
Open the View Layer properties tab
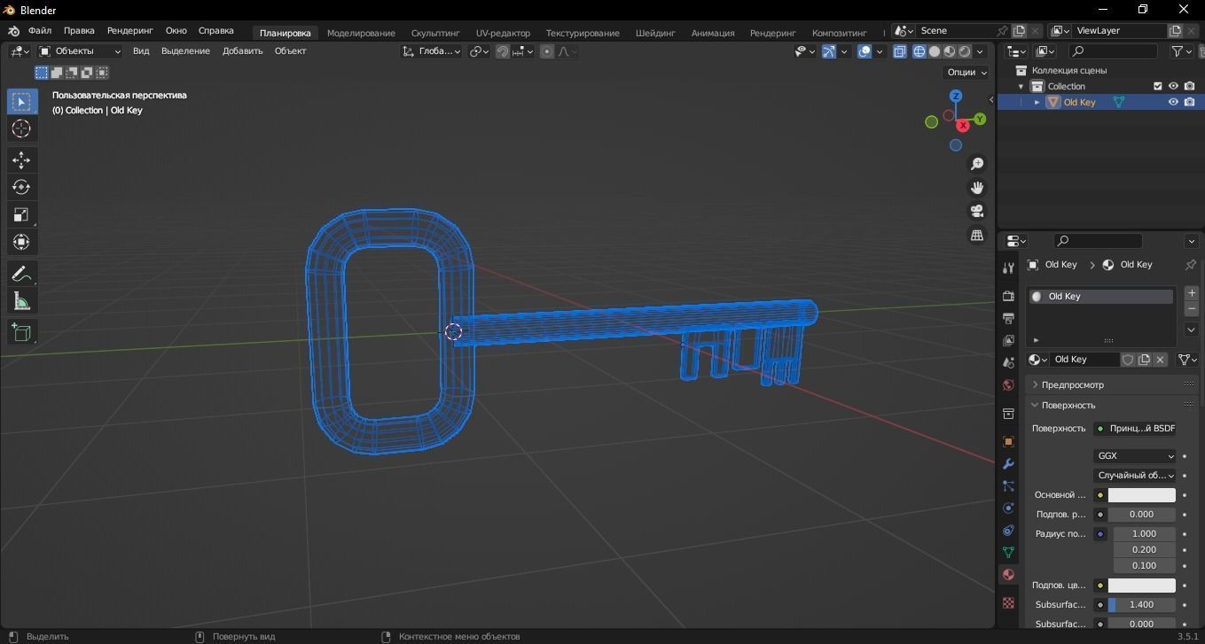click(x=1008, y=340)
